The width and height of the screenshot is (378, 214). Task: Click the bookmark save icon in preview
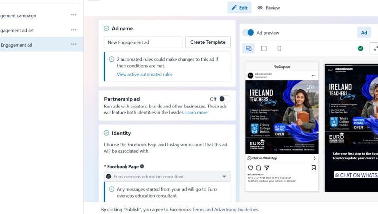tap(314, 168)
